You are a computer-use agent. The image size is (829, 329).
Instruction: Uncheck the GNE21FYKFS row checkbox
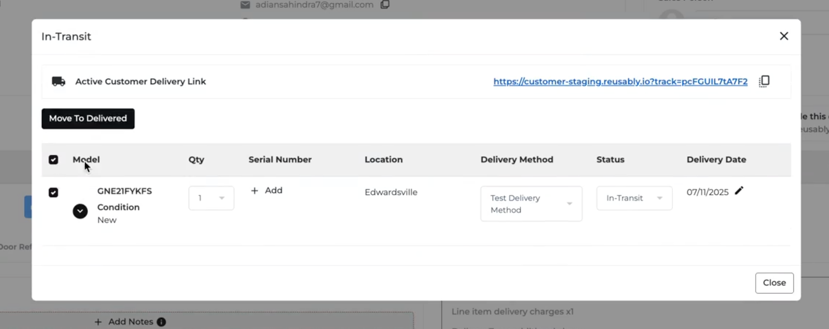click(x=53, y=192)
